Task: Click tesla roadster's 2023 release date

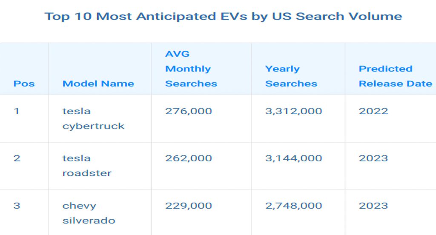Action: point(373,158)
